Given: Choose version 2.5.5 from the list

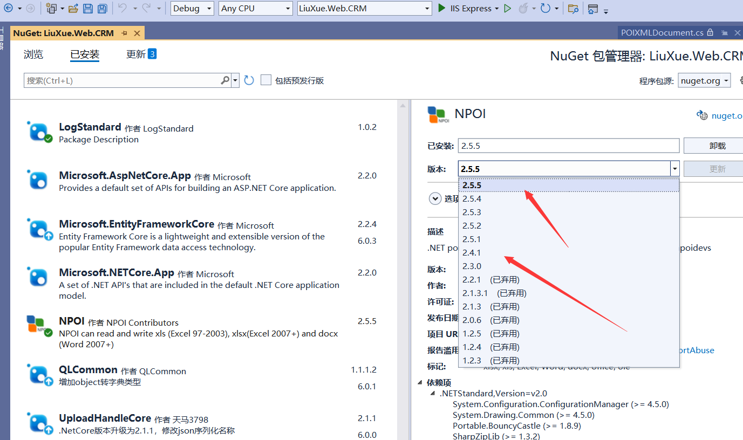Looking at the screenshot, I should coord(569,185).
